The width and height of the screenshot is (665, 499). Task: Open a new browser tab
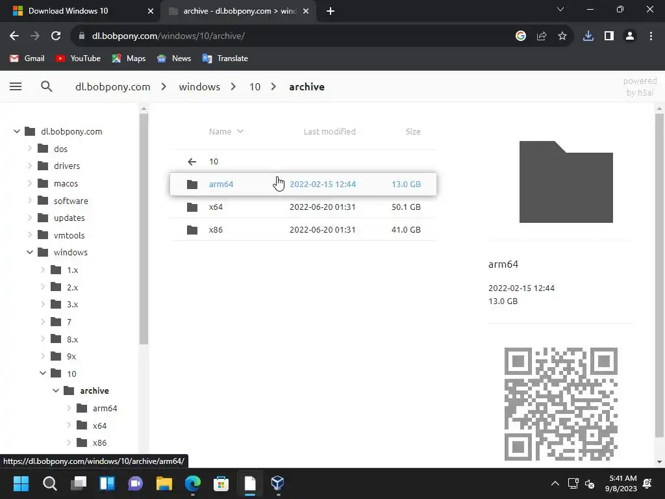pos(331,11)
